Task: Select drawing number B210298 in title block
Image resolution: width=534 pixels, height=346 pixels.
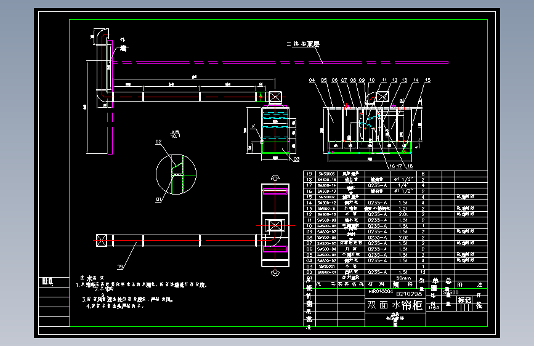Action: (409, 294)
